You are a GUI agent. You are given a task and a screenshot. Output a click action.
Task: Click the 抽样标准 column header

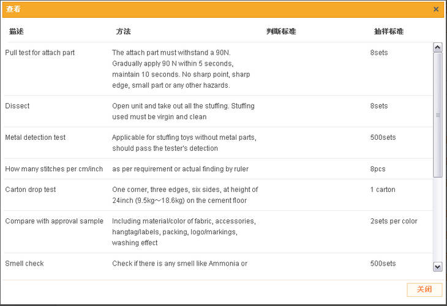click(389, 31)
